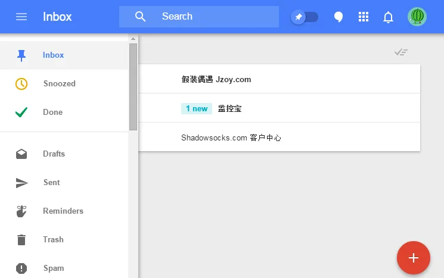Open Reminders in the sidebar
The image size is (444, 278).
point(63,211)
